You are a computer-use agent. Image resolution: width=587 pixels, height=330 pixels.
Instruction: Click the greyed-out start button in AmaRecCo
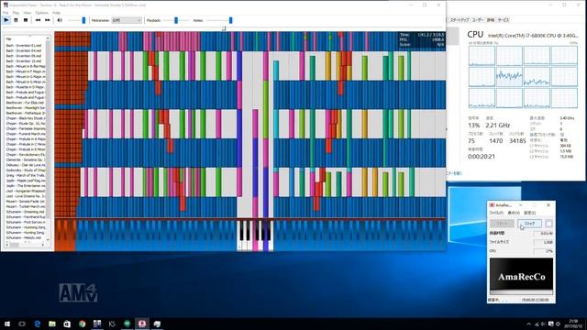(x=502, y=224)
